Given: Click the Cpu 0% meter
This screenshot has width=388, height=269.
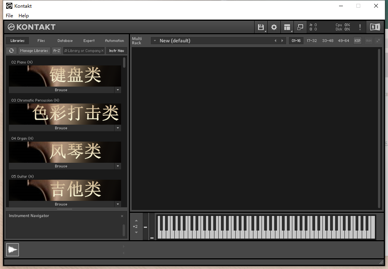Looking at the screenshot, I should [x=343, y=25].
